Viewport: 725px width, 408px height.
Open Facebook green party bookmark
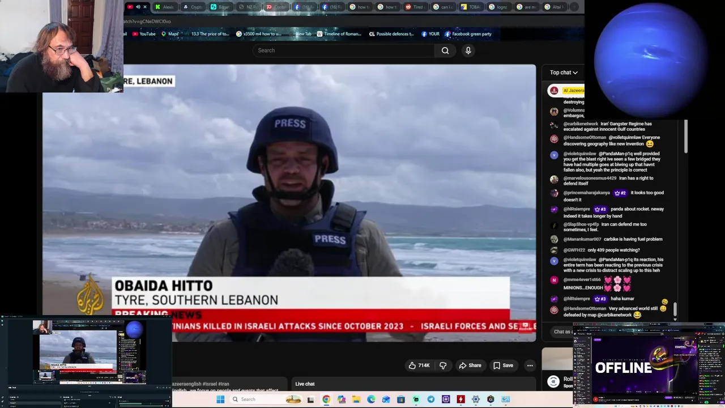468,34
